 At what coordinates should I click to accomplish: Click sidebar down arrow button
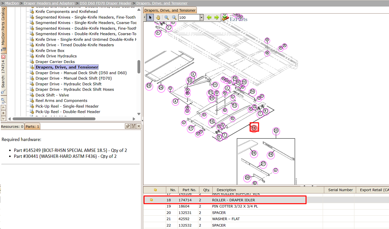[3, 119]
